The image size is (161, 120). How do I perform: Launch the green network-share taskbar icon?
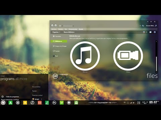point(10,103)
